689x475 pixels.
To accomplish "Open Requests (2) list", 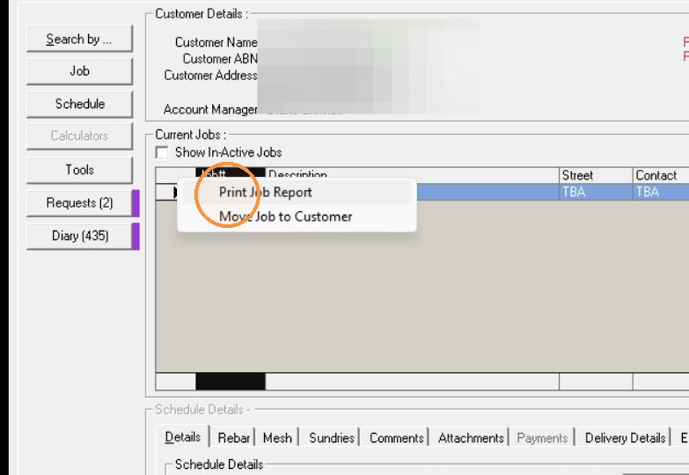I will tap(80, 203).
